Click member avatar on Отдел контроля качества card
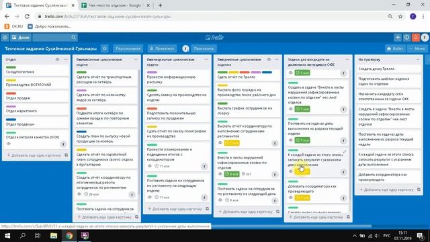The height and width of the screenshot is (242, 430). (x=63, y=144)
